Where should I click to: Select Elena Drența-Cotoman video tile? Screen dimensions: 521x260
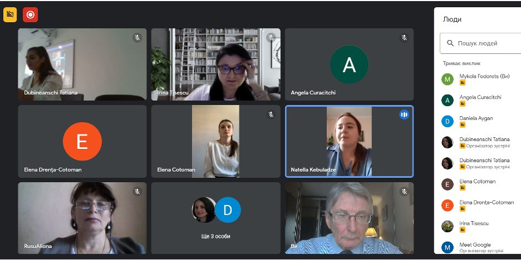(x=82, y=141)
